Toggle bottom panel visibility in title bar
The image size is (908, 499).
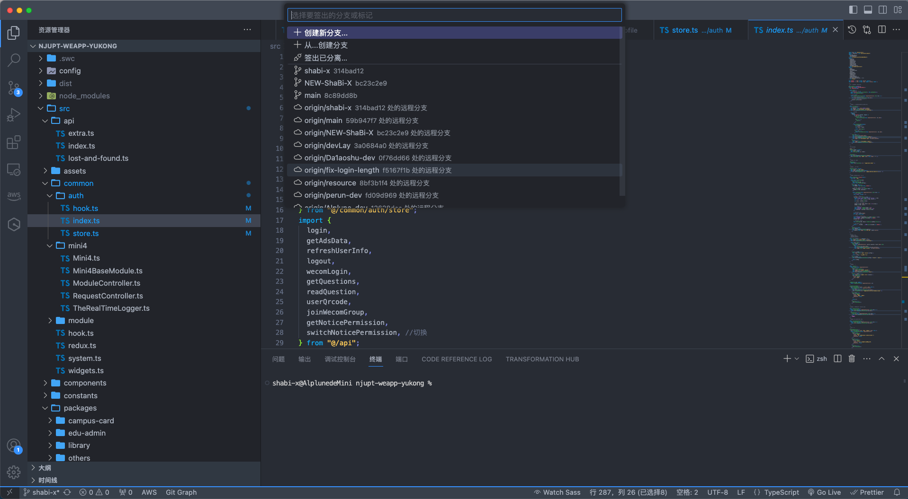pyautogui.click(x=868, y=9)
